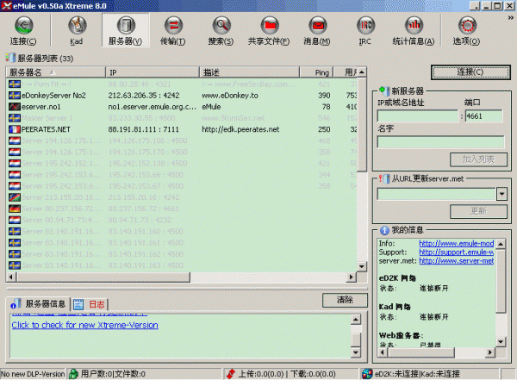
Task: Click the users icon in status bar
Action: 73,374
